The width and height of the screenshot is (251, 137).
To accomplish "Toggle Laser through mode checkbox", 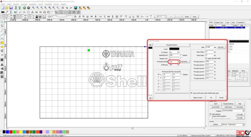I will coord(206,58).
